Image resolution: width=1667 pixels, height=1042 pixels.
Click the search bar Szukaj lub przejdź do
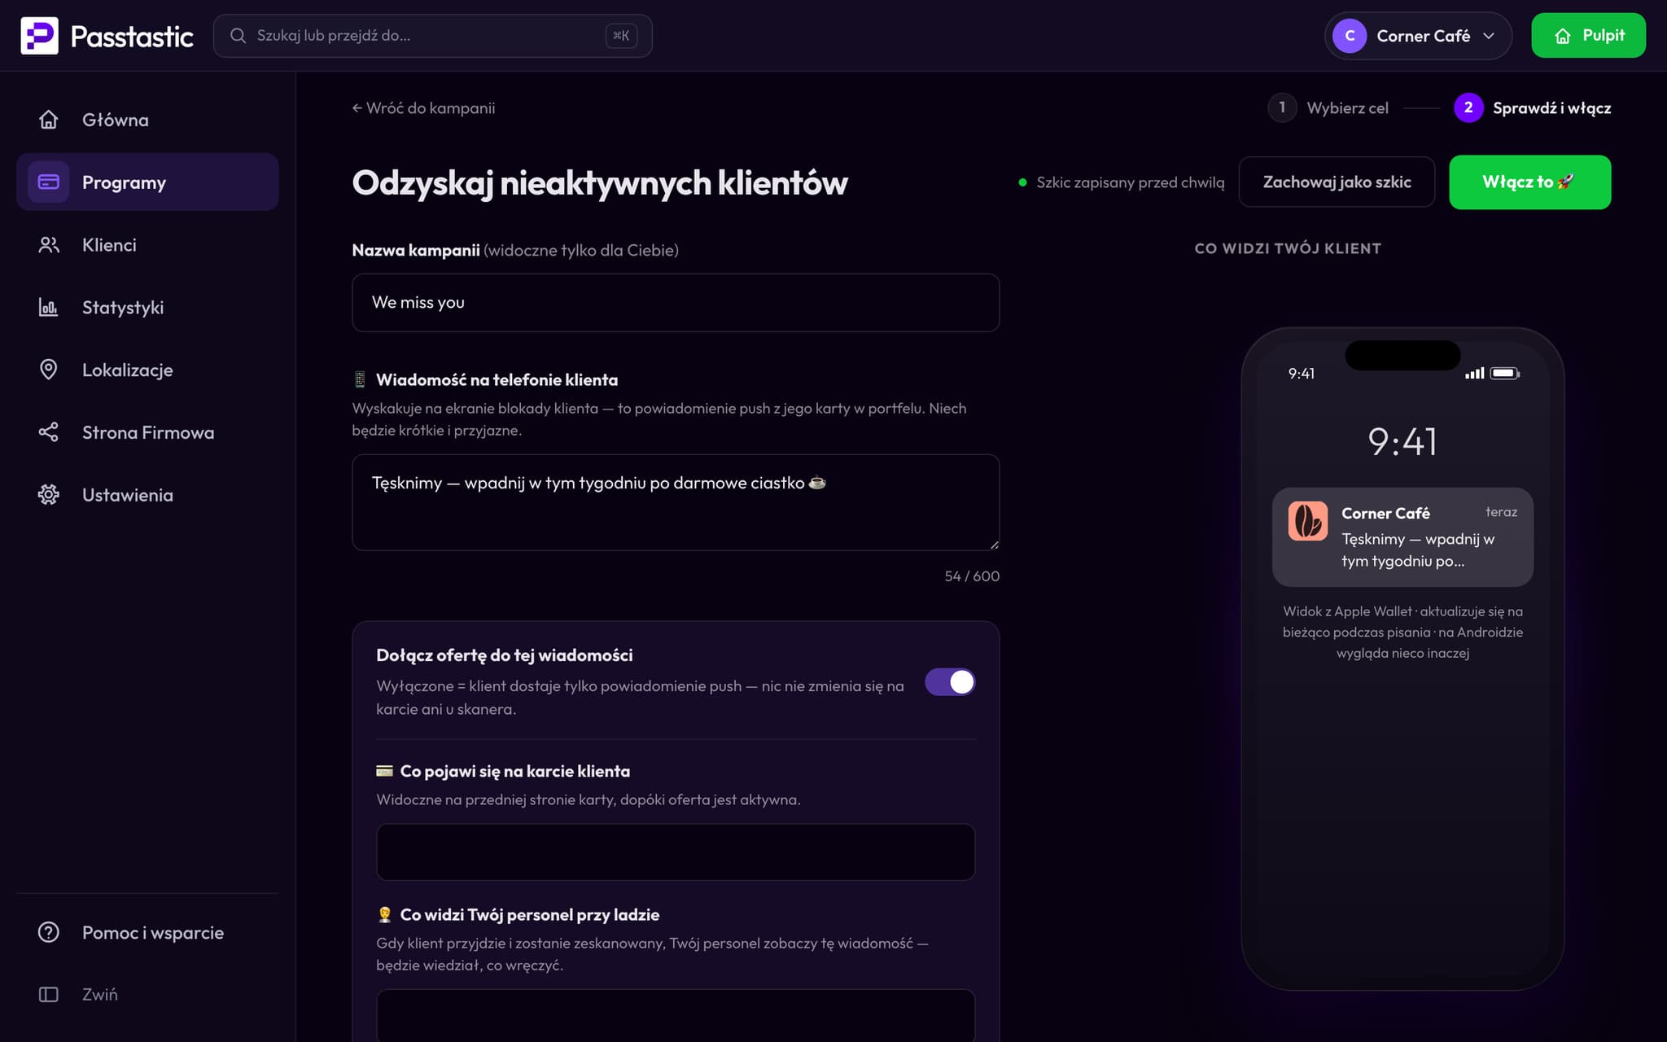pyautogui.click(x=432, y=36)
